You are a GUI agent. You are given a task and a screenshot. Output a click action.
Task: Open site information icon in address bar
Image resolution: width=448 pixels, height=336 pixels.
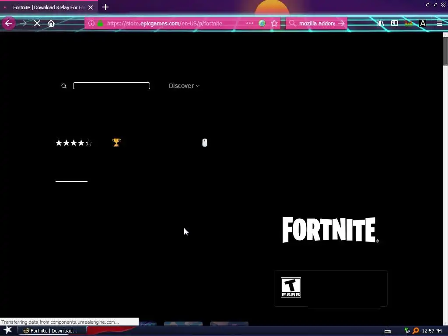[91, 23]
